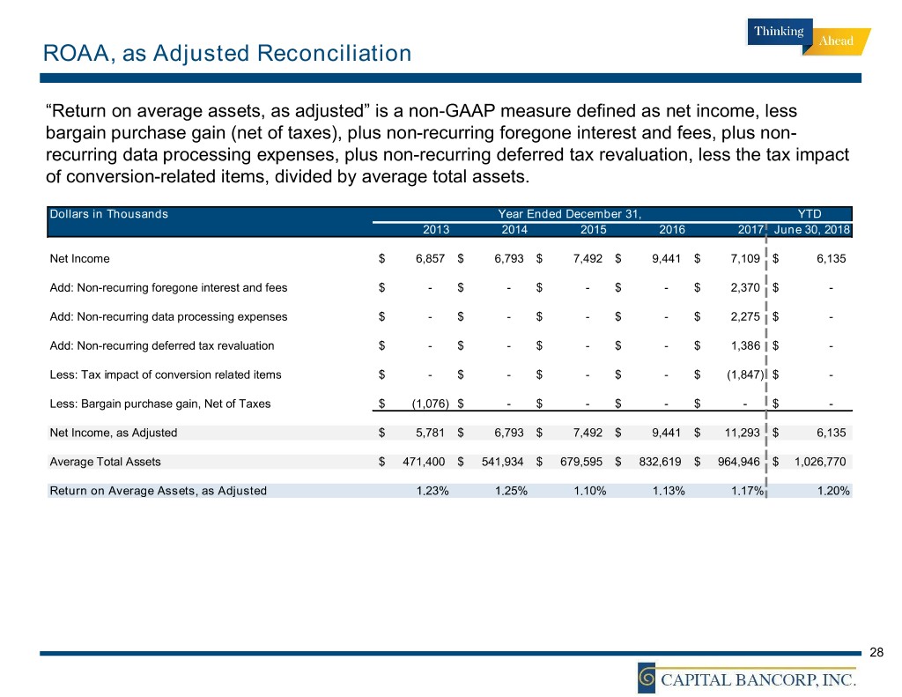Select the Net Income row label
Screen dimensions: 902x697
coord(80,259)
